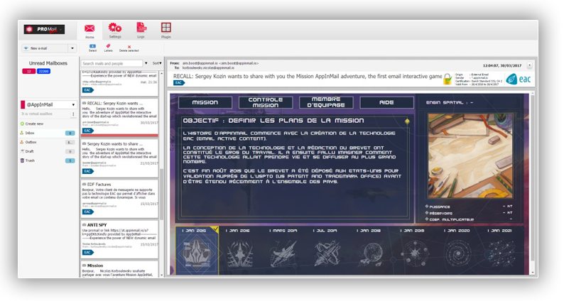Open the EDF Factures email
Screen dimensions: 564x301
click(119, 199)
